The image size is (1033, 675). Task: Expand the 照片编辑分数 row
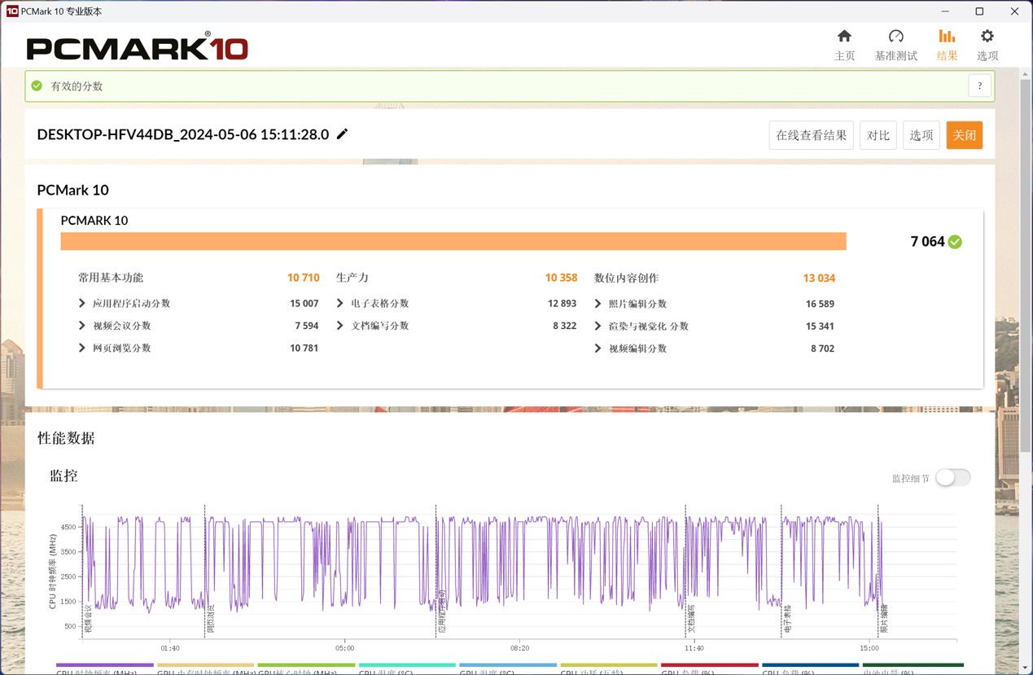pyautogui.click(x=598, y=304)
